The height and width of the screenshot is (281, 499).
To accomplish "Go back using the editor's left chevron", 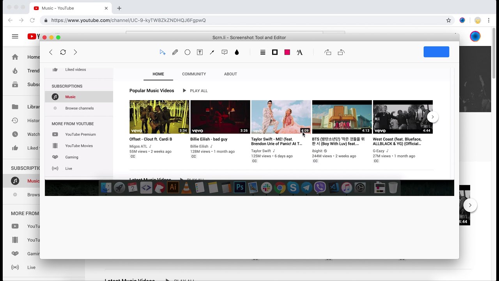I will click(x=51, y=52).
